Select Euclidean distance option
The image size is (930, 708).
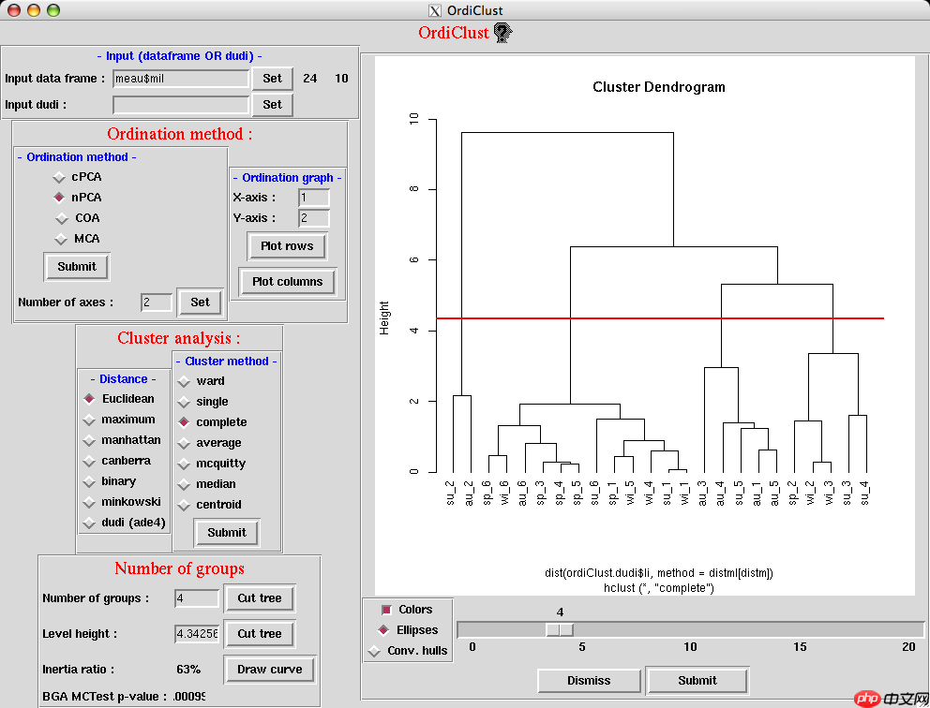90,399
